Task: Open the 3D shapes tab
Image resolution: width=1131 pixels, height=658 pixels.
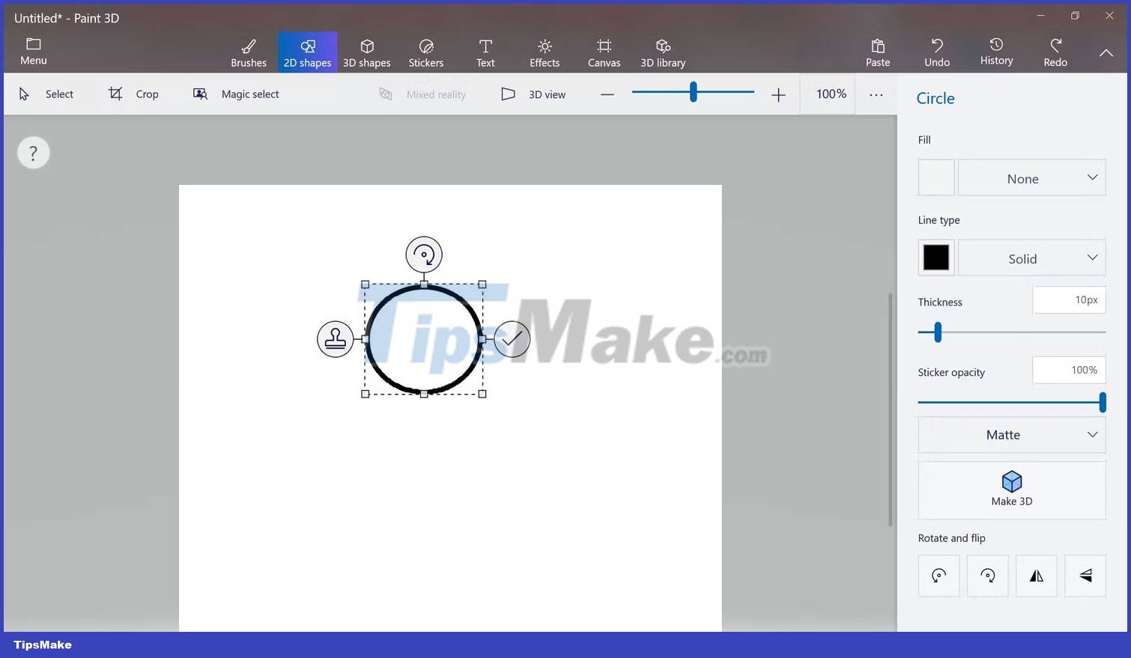Action: click(366, 52)
